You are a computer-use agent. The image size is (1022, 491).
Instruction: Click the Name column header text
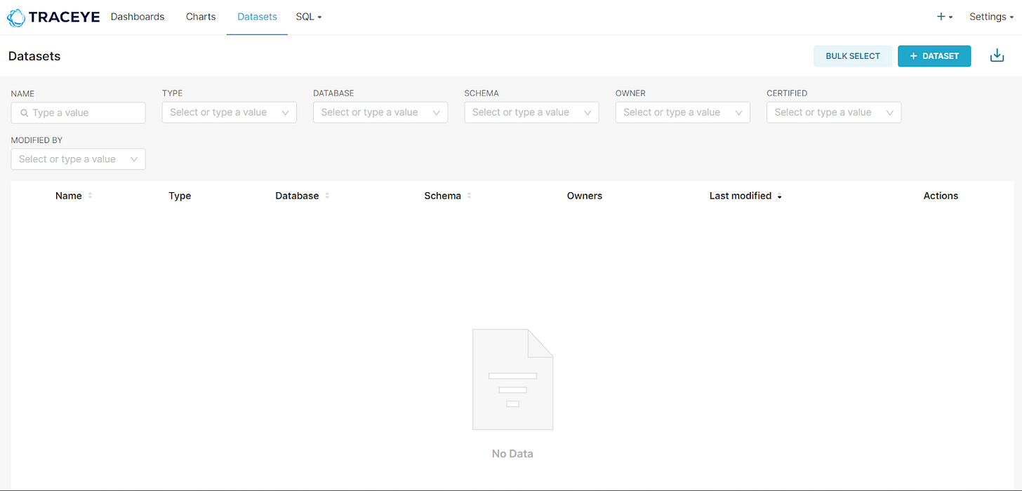69,196
